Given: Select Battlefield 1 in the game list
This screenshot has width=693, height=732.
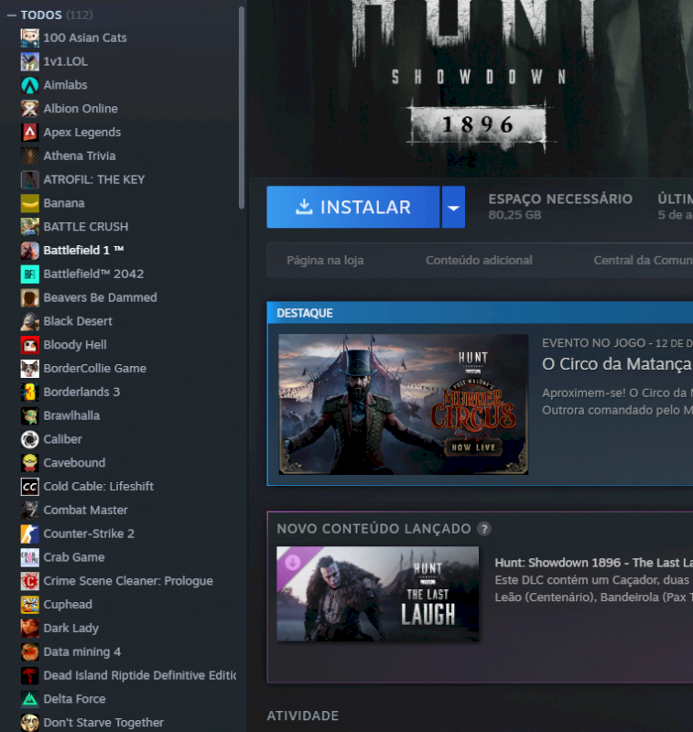Looking at the screenshot, I should [x=83, y=250].
